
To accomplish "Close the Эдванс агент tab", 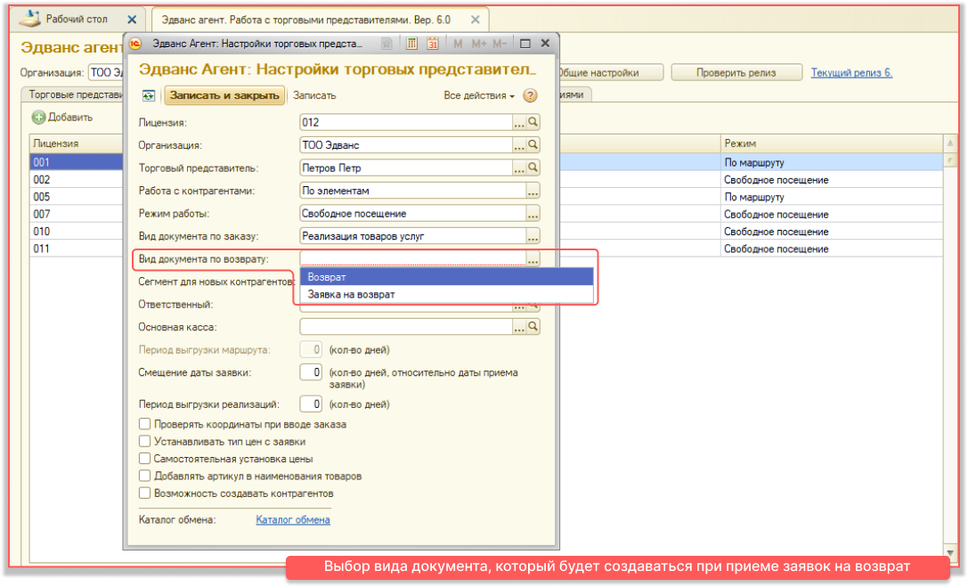I will [x=475, y=20].
